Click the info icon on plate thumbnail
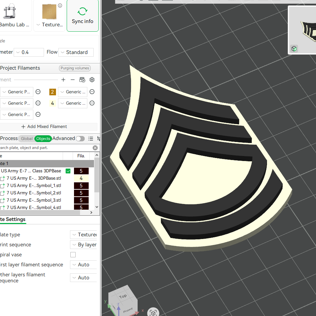316x316 pixels. [x=60, y=5]
